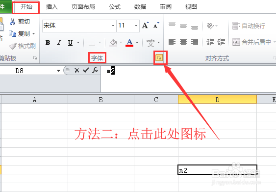Open the 视图 tab
The height and width of the screenshot is (192, 276).
click(191, 7)
